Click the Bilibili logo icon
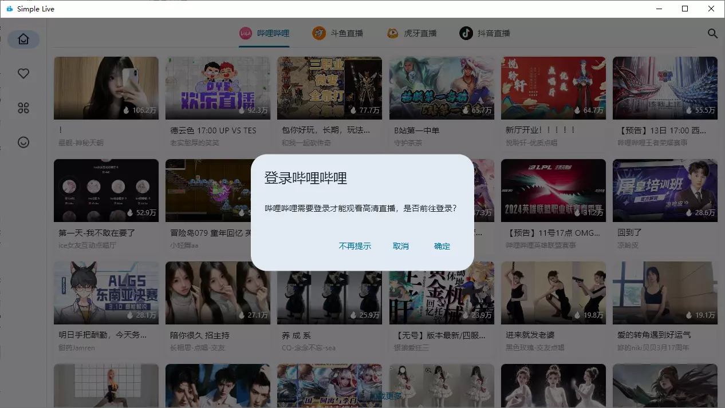 pyautogui.click(x=246, y=33)
